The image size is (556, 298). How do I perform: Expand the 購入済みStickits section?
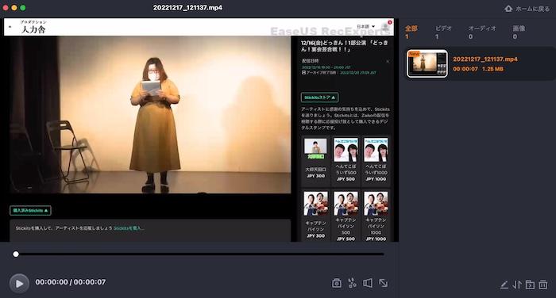pyautogui.click(x=30, y=211)
